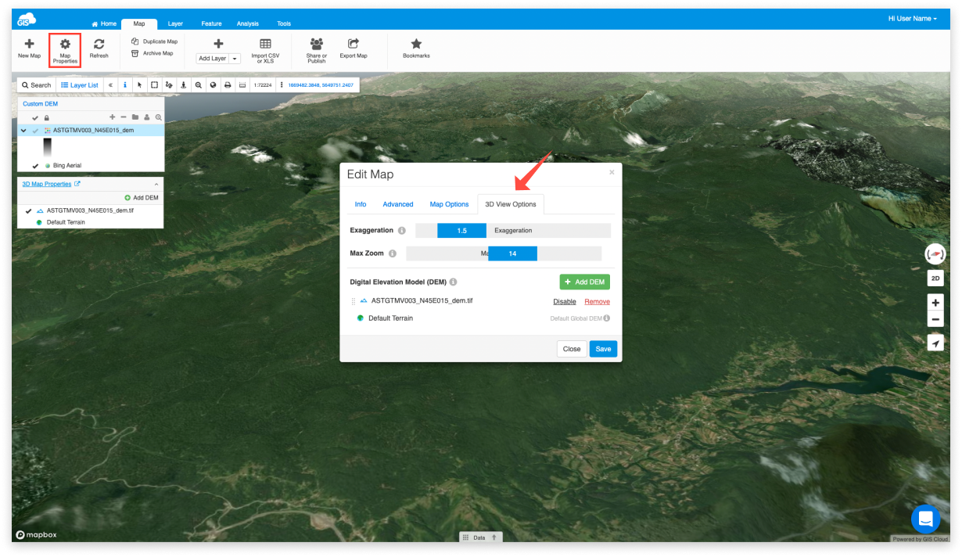The height and width of the screenshot is (557, 962).
Task: Click the New Map button
Action: [x=29, y=49]
